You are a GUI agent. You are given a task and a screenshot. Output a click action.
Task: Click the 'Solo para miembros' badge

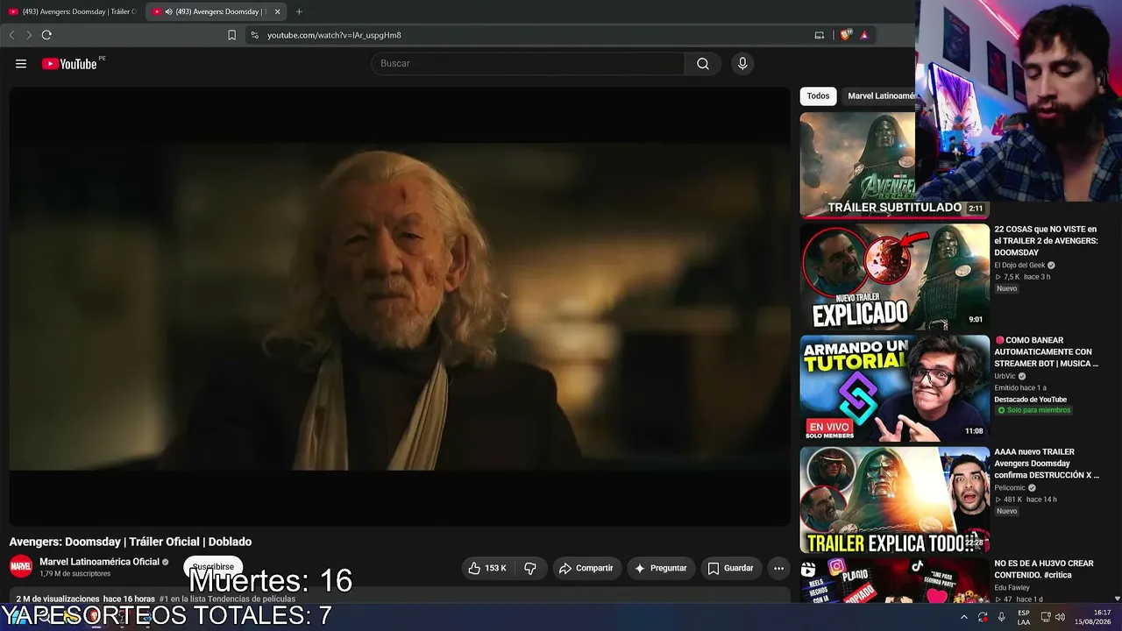pos(1034,410)
